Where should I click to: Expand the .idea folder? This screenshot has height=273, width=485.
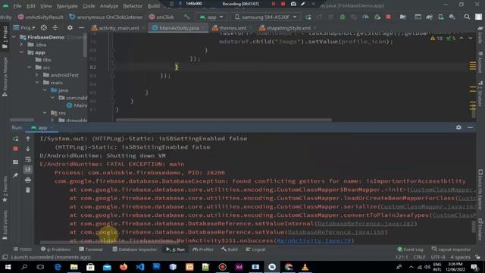click(x=21, y=45)
